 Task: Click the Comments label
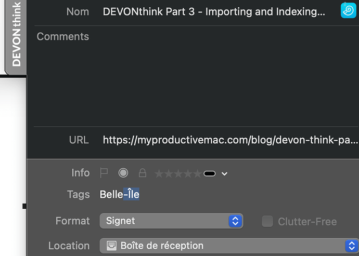tap(63, 36)
